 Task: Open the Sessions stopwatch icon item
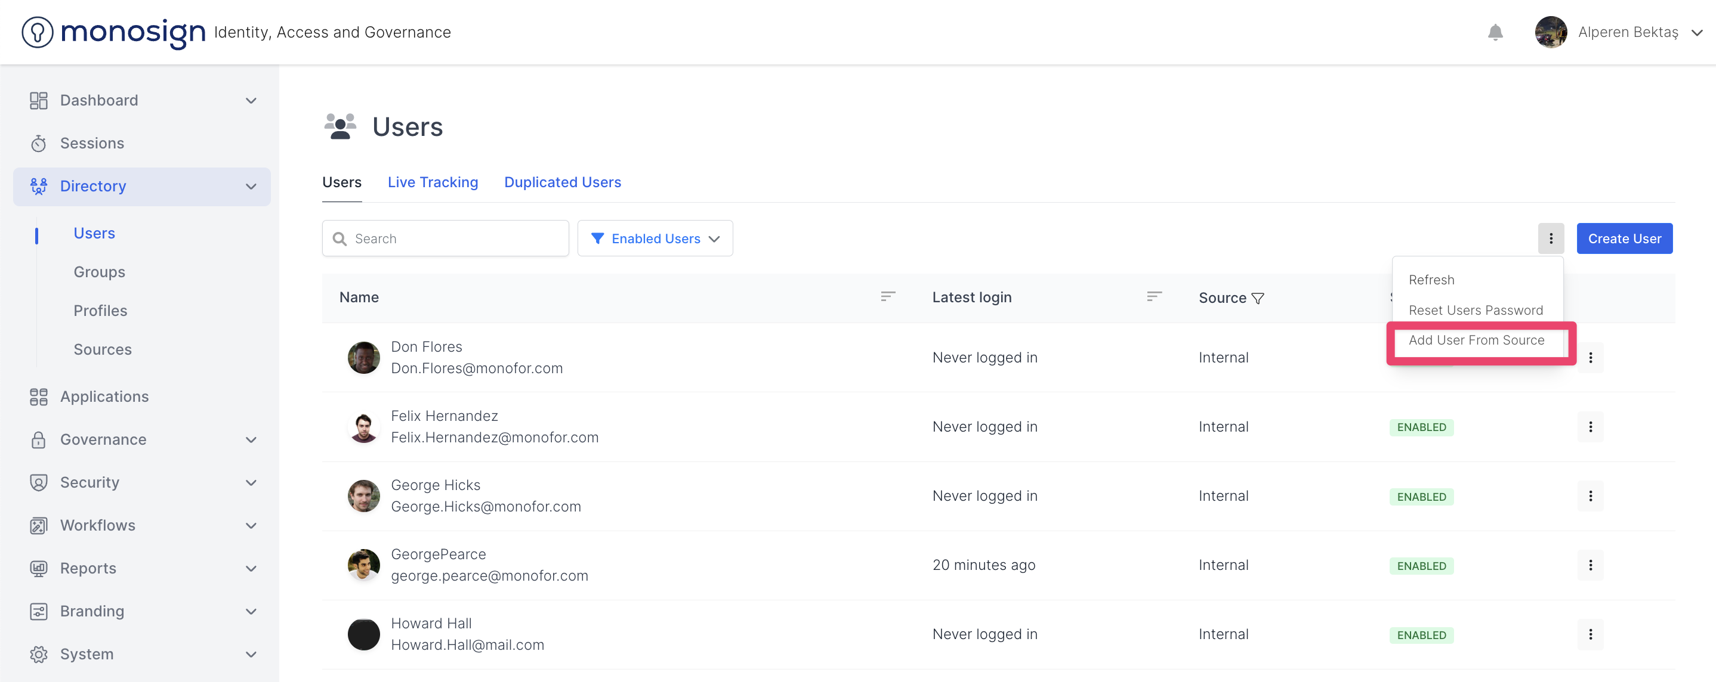click(x=39, y=143)
